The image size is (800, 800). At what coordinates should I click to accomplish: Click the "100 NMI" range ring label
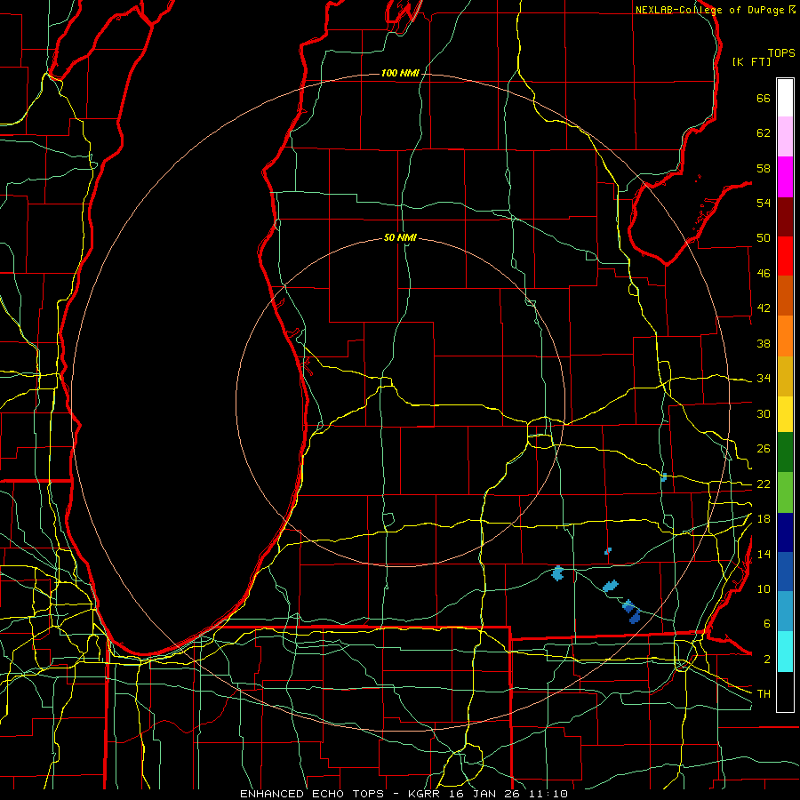pyautogui.click(x=400, y=73)
